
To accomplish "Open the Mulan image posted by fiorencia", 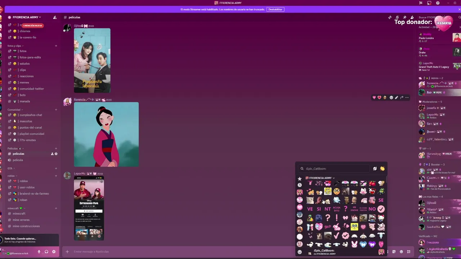I will pyautogui.click(x=106, y=135).
